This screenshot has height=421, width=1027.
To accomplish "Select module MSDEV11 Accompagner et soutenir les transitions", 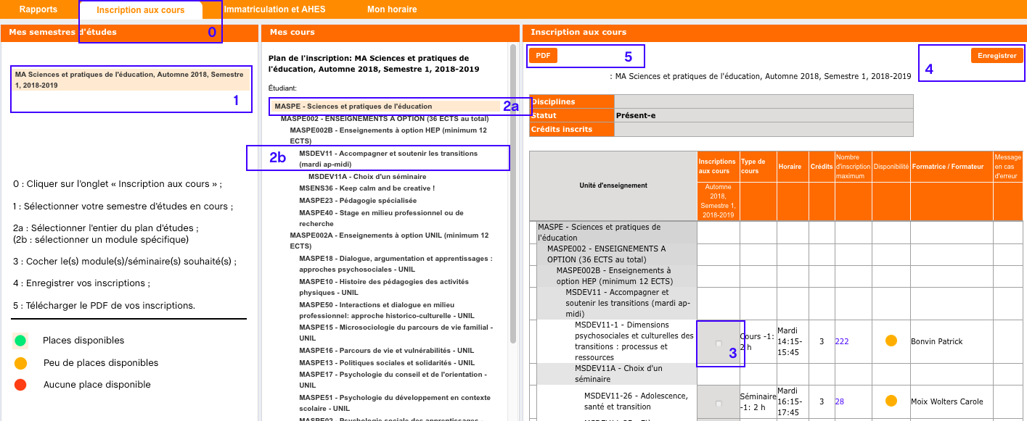I will point(388,159).
